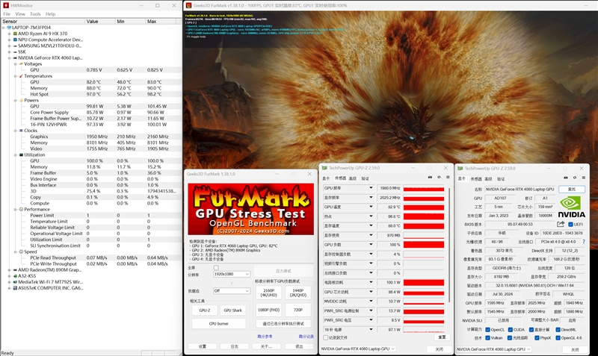
Task: Click the refresh icon in GPU-Z sensors window
Action: click(x=439, y=178)
